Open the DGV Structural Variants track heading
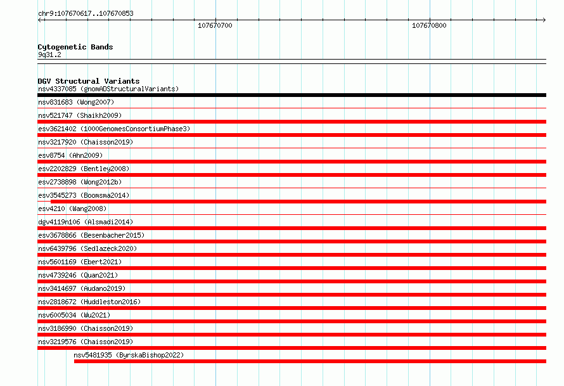564x386 pixels. pos(89,81)
